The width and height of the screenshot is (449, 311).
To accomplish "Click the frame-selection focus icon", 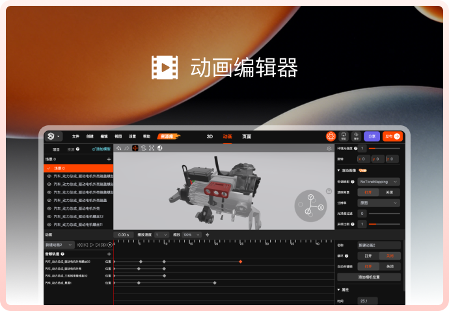I will click(x=152, y=148).
